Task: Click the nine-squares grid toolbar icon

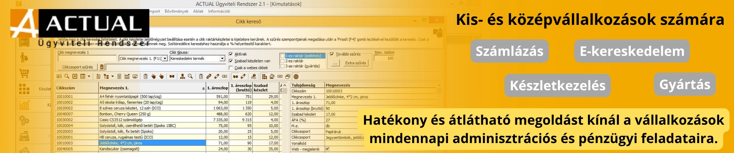Action: 265,76
